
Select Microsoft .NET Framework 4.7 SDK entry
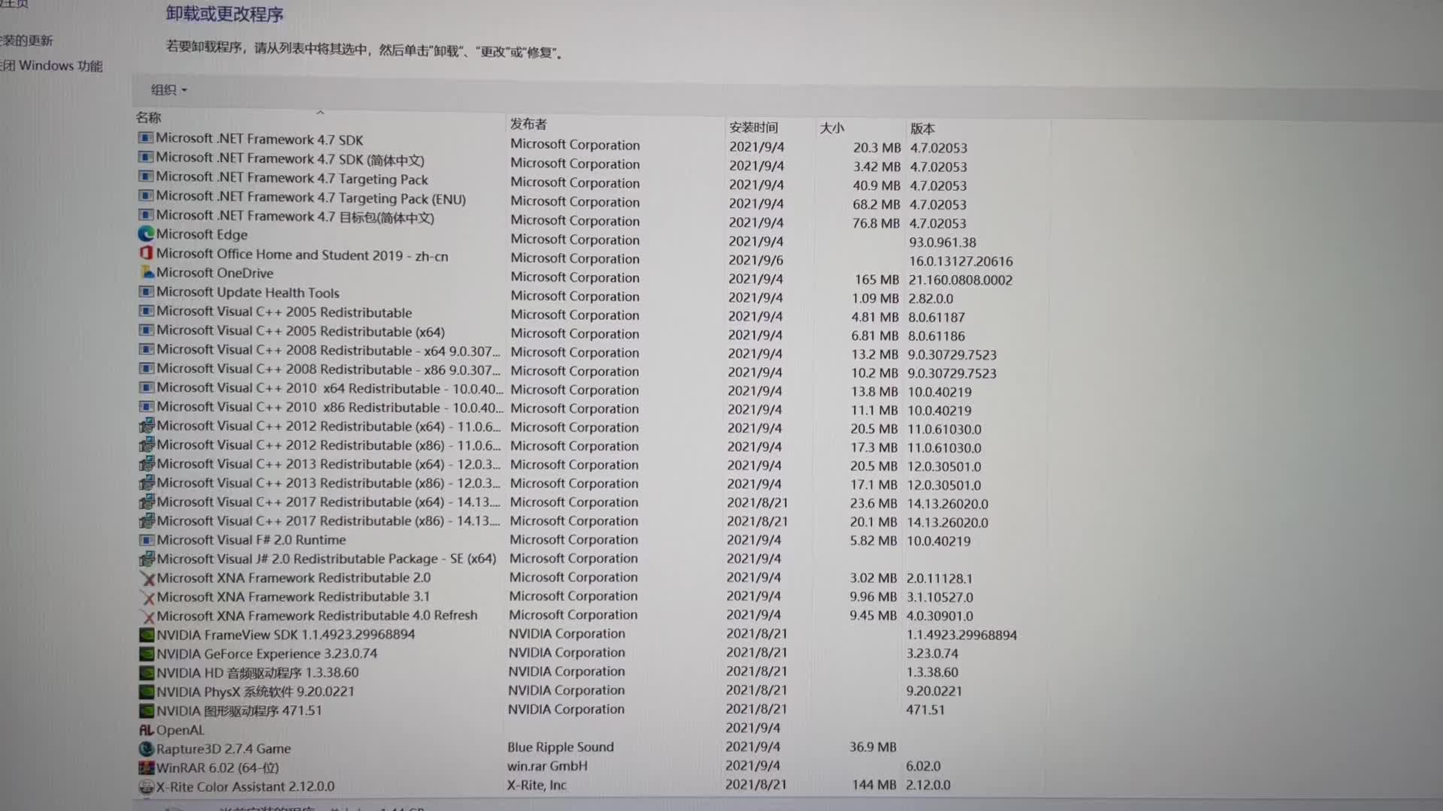(259, 139)
